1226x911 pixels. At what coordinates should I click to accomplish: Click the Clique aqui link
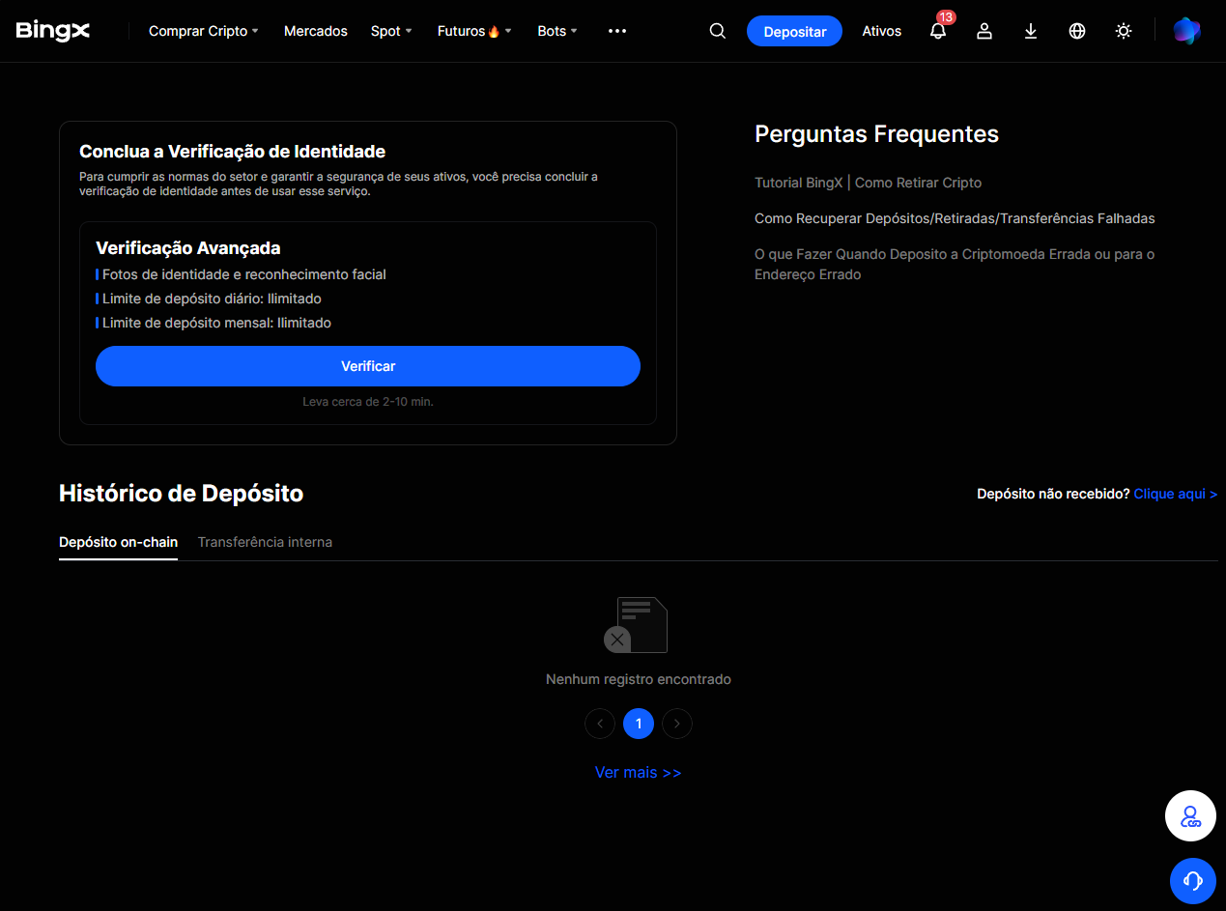tap(1175, 494)
